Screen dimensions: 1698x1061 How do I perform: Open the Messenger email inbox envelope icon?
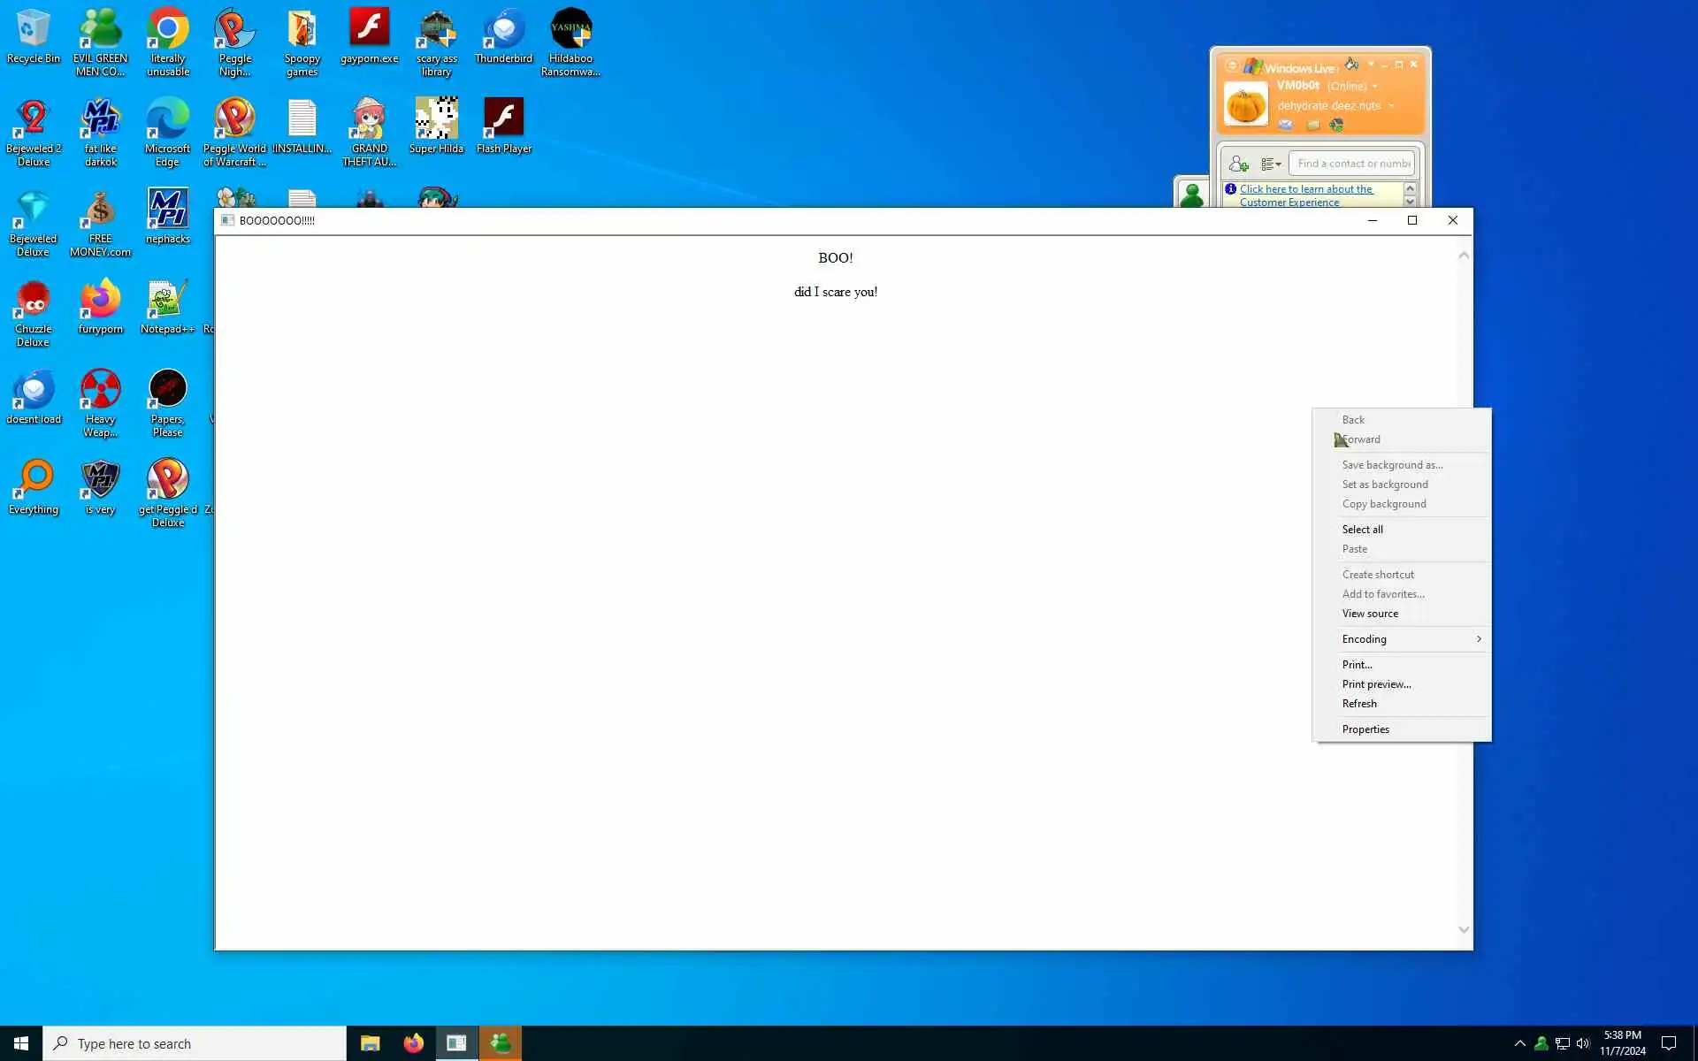click(x=1286, y=126)
